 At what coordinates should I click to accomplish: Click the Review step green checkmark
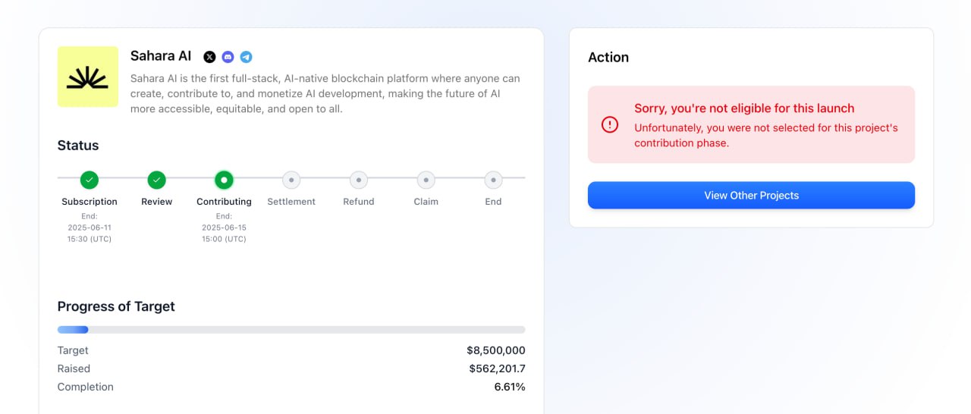(x=156, y=180)
